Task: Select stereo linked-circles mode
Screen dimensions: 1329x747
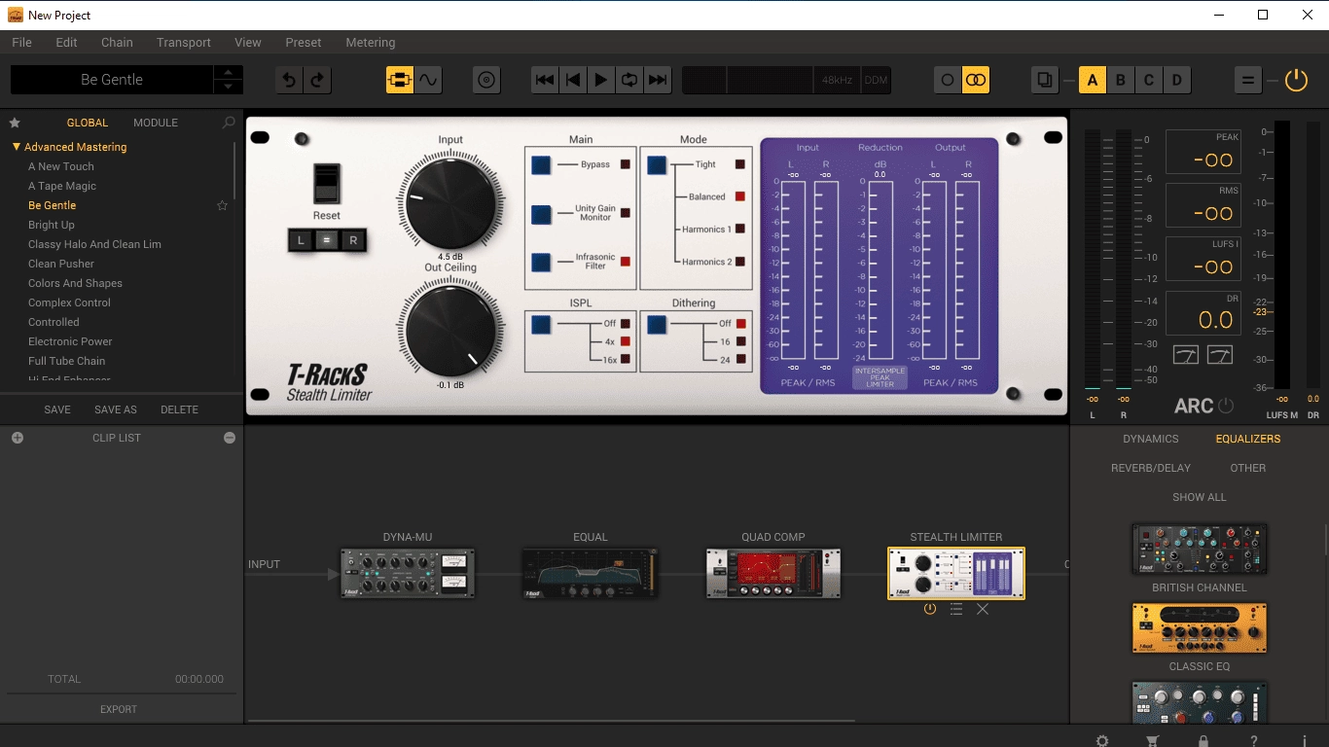Action: [x=976, y=80]
